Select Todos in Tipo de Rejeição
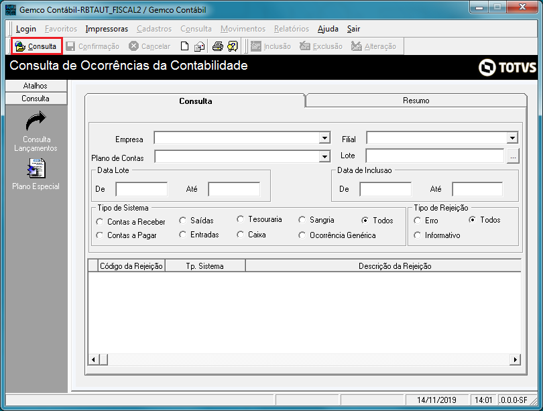Screen dimensions: 543x411 473,219
